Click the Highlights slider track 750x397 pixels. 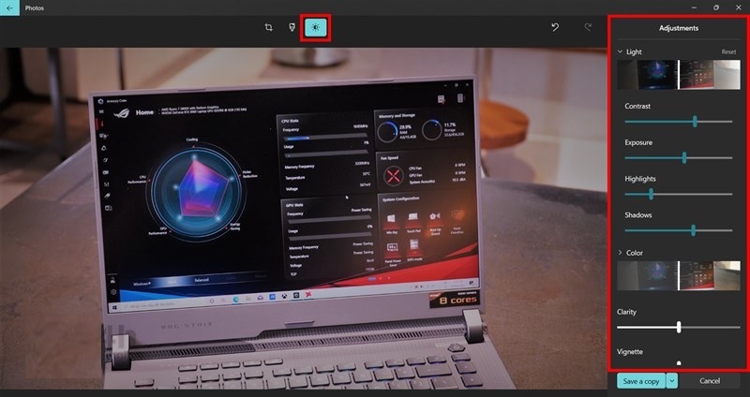click(x=678, y=195)
